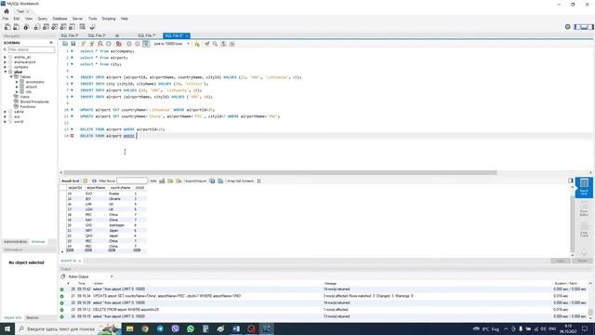
Task: Execute all statements lightning icon
Action: tap(84, 44)
